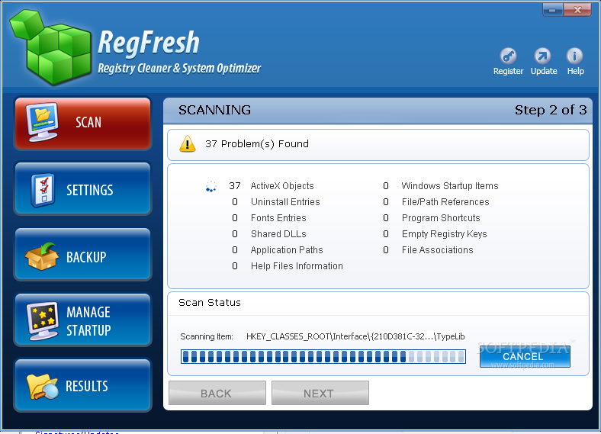
Task: Click the scan progress bar
Action: (x=323, y=356)
